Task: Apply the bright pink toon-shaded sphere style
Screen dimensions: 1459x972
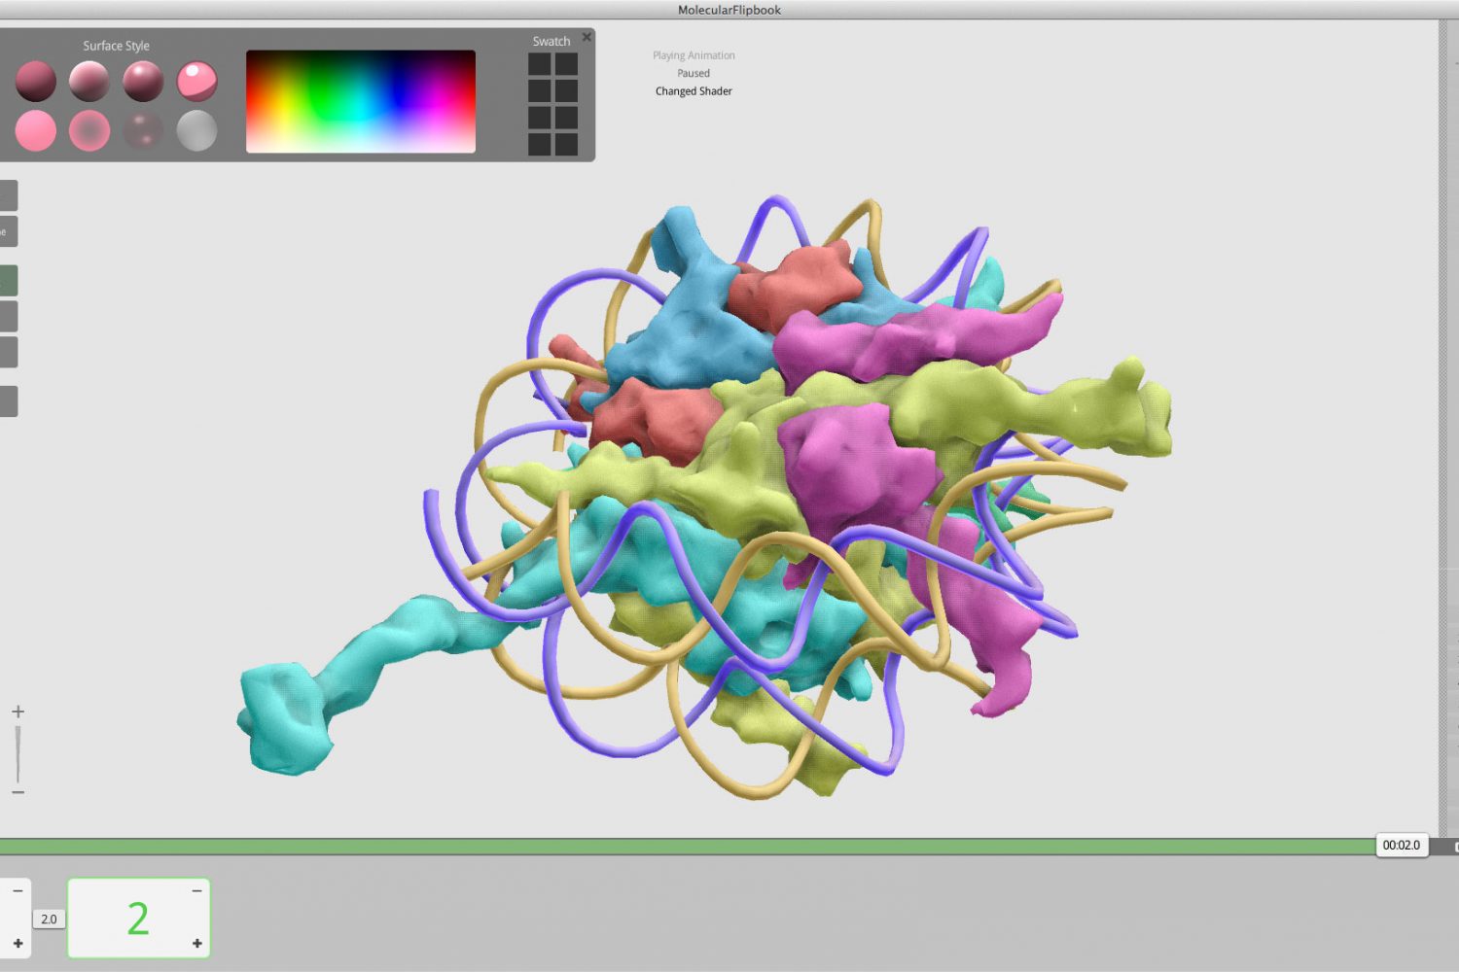Action: 196,82
